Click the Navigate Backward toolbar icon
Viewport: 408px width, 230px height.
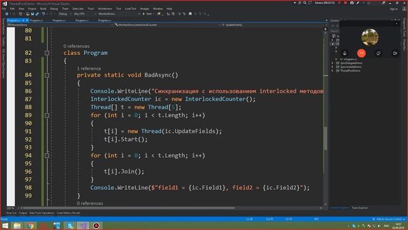point(6,14)
